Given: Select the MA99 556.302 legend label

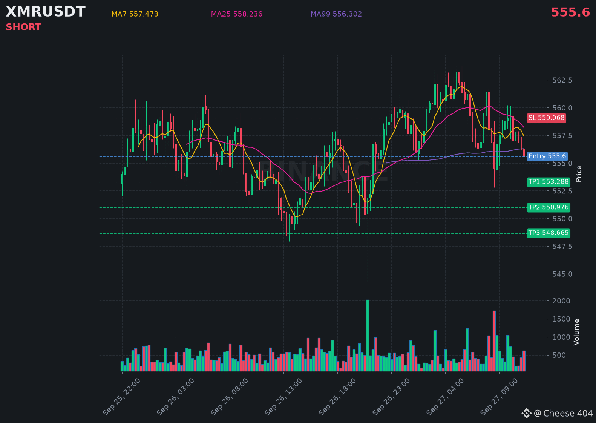Looking at the screenshot, I should 336,14.
